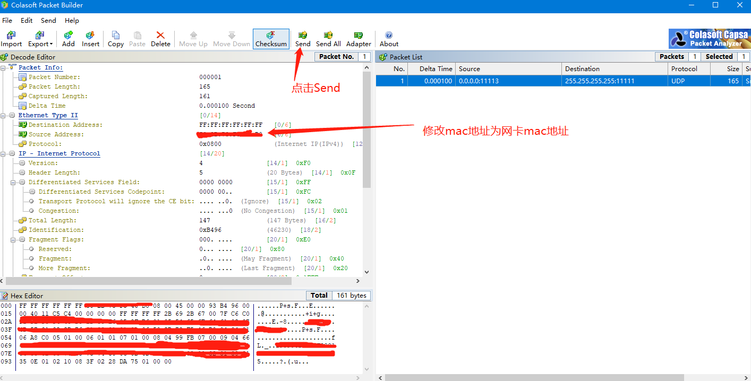Screen dimensions: 751x381
Task: Copy the selected packet
Action: click(116, 38)
